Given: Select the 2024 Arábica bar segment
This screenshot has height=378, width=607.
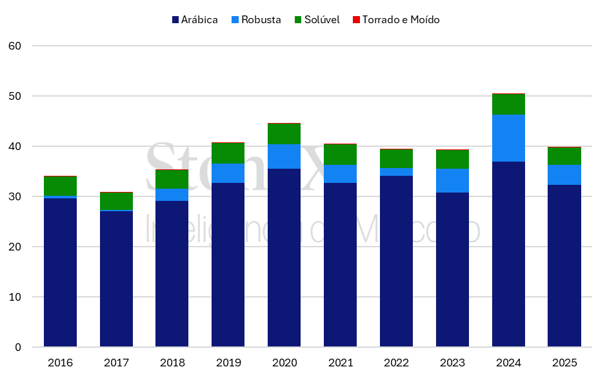Looking at the screenshot, I should 509,254.
